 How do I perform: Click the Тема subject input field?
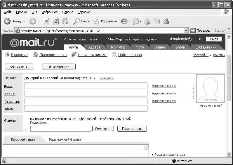click(x=86, y=108)
